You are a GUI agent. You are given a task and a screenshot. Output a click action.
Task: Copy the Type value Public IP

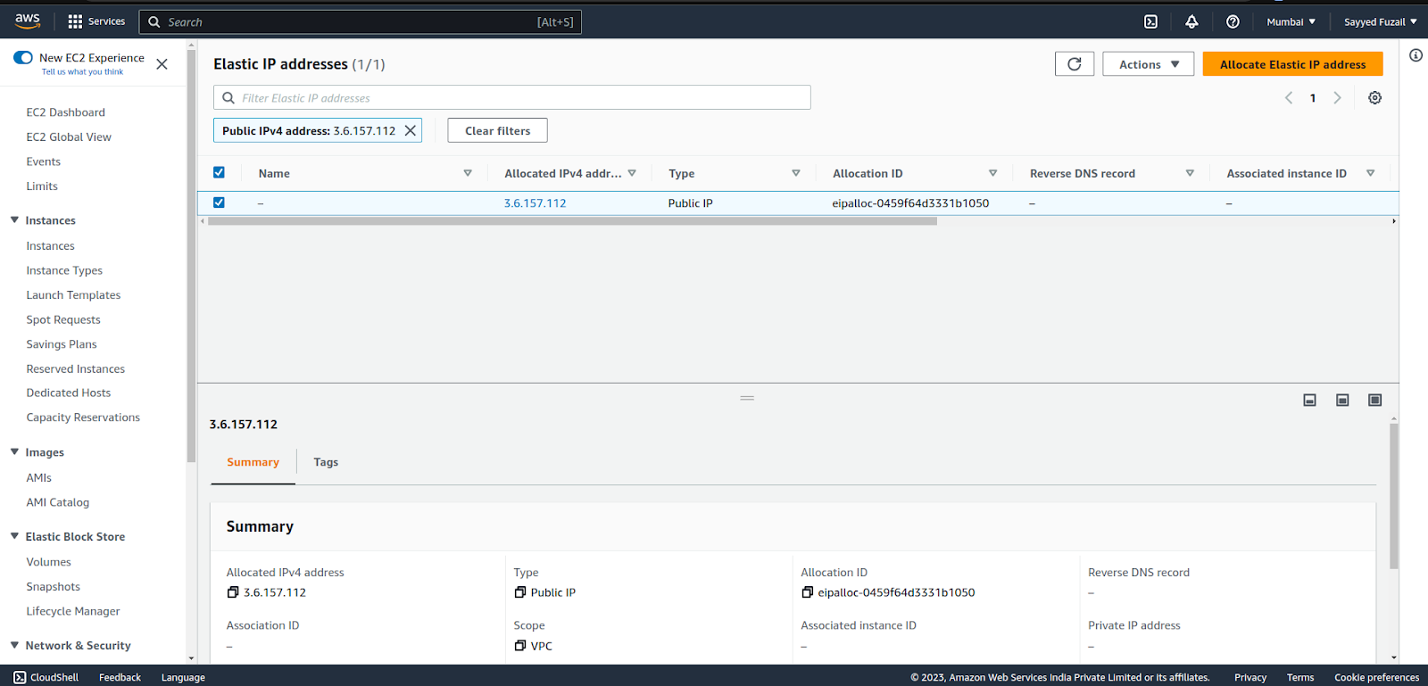point(520,592)
